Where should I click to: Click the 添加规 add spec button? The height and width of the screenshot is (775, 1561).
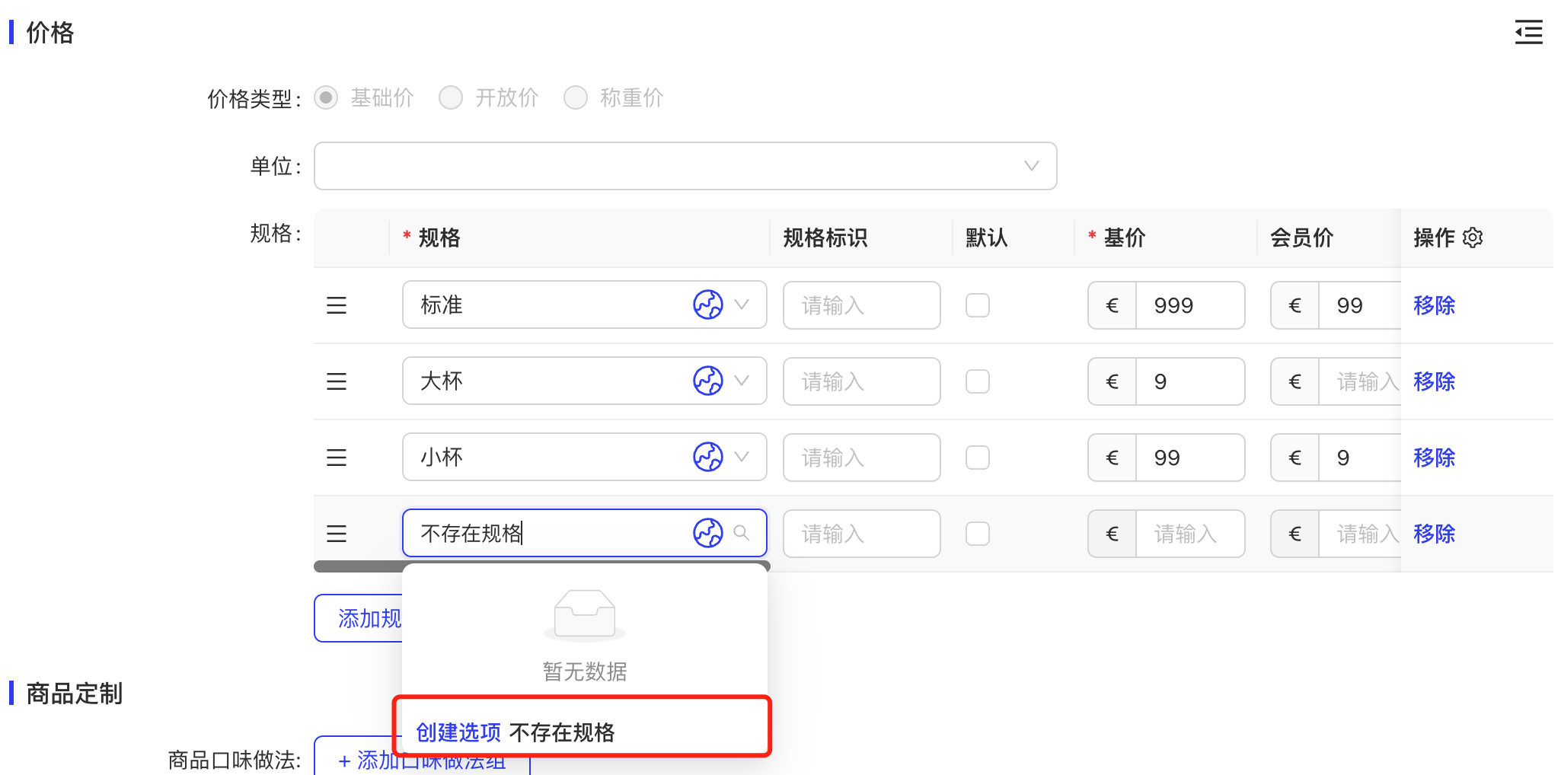(x=359, y=618)
